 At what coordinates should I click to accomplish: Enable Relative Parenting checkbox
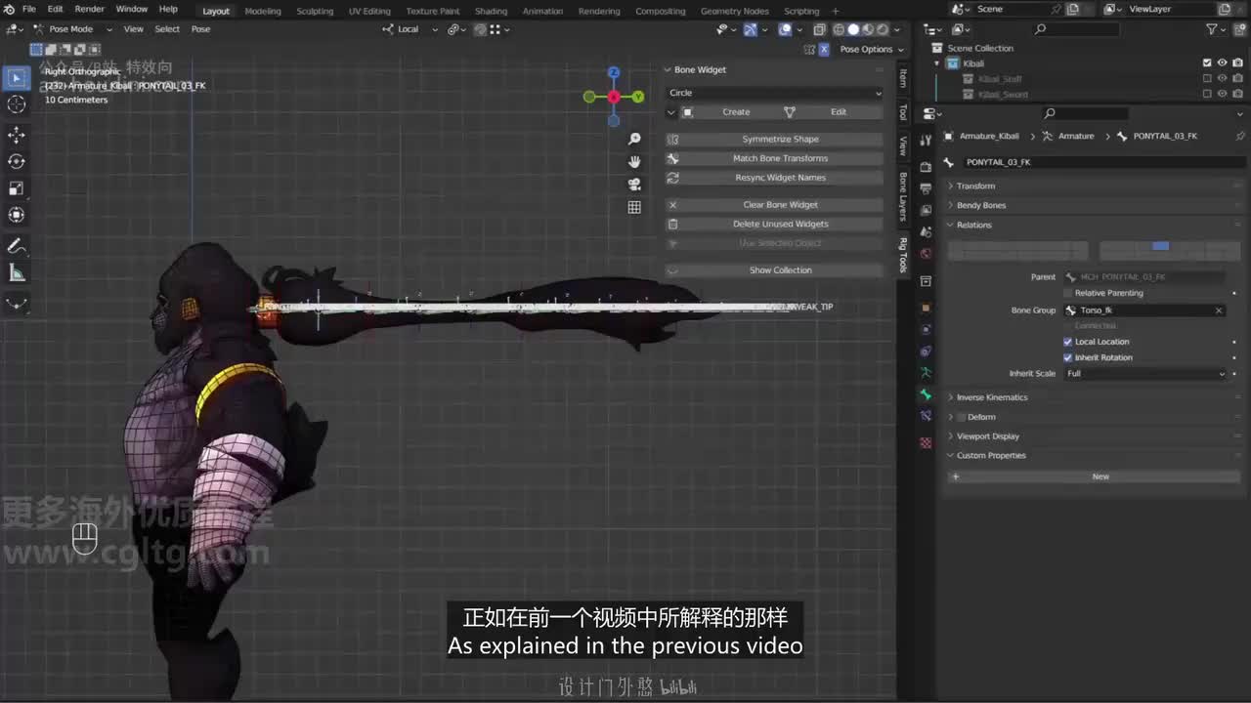pos(1068,293)
